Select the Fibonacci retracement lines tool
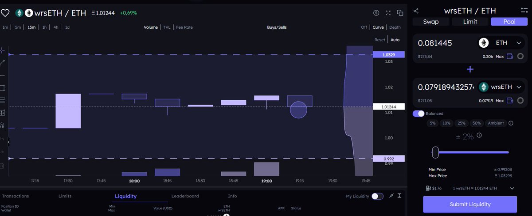532x216 pixels. point(2,100)
